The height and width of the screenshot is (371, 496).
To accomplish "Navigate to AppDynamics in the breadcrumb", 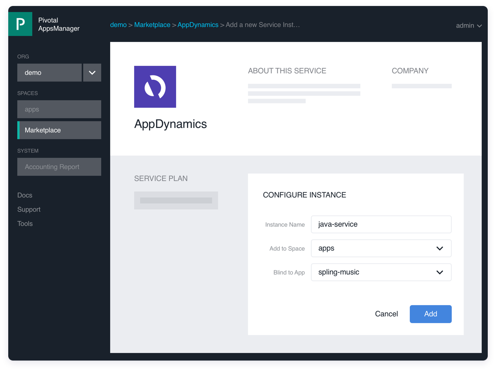I will coord(198,25).
